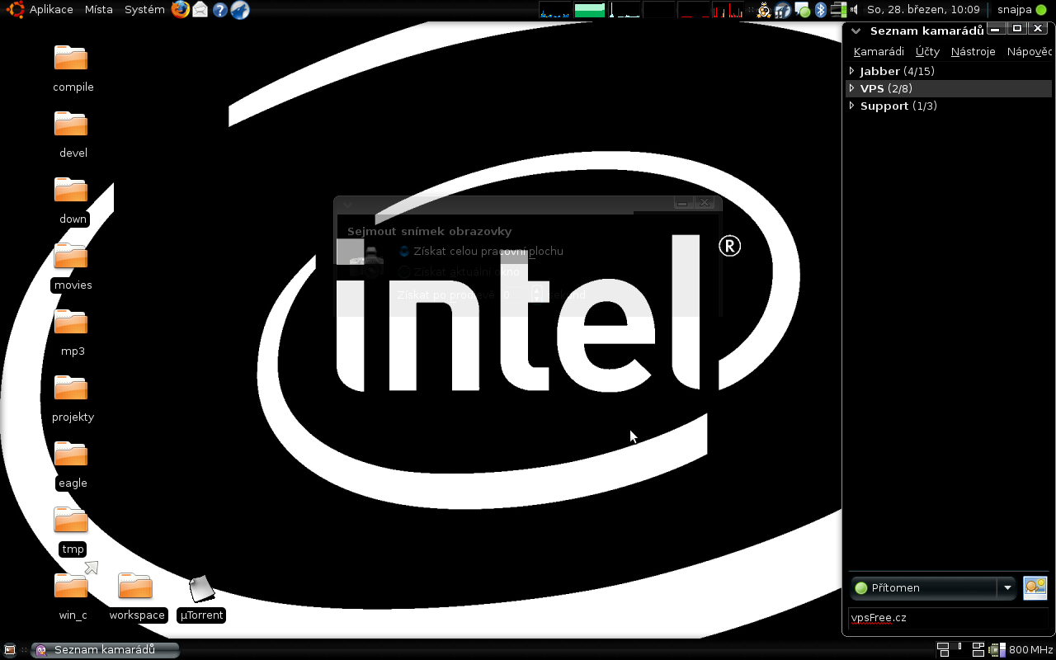Open the help launcher with the question mark
This screenshot has height=660, width=1056.
coord(219,10)
